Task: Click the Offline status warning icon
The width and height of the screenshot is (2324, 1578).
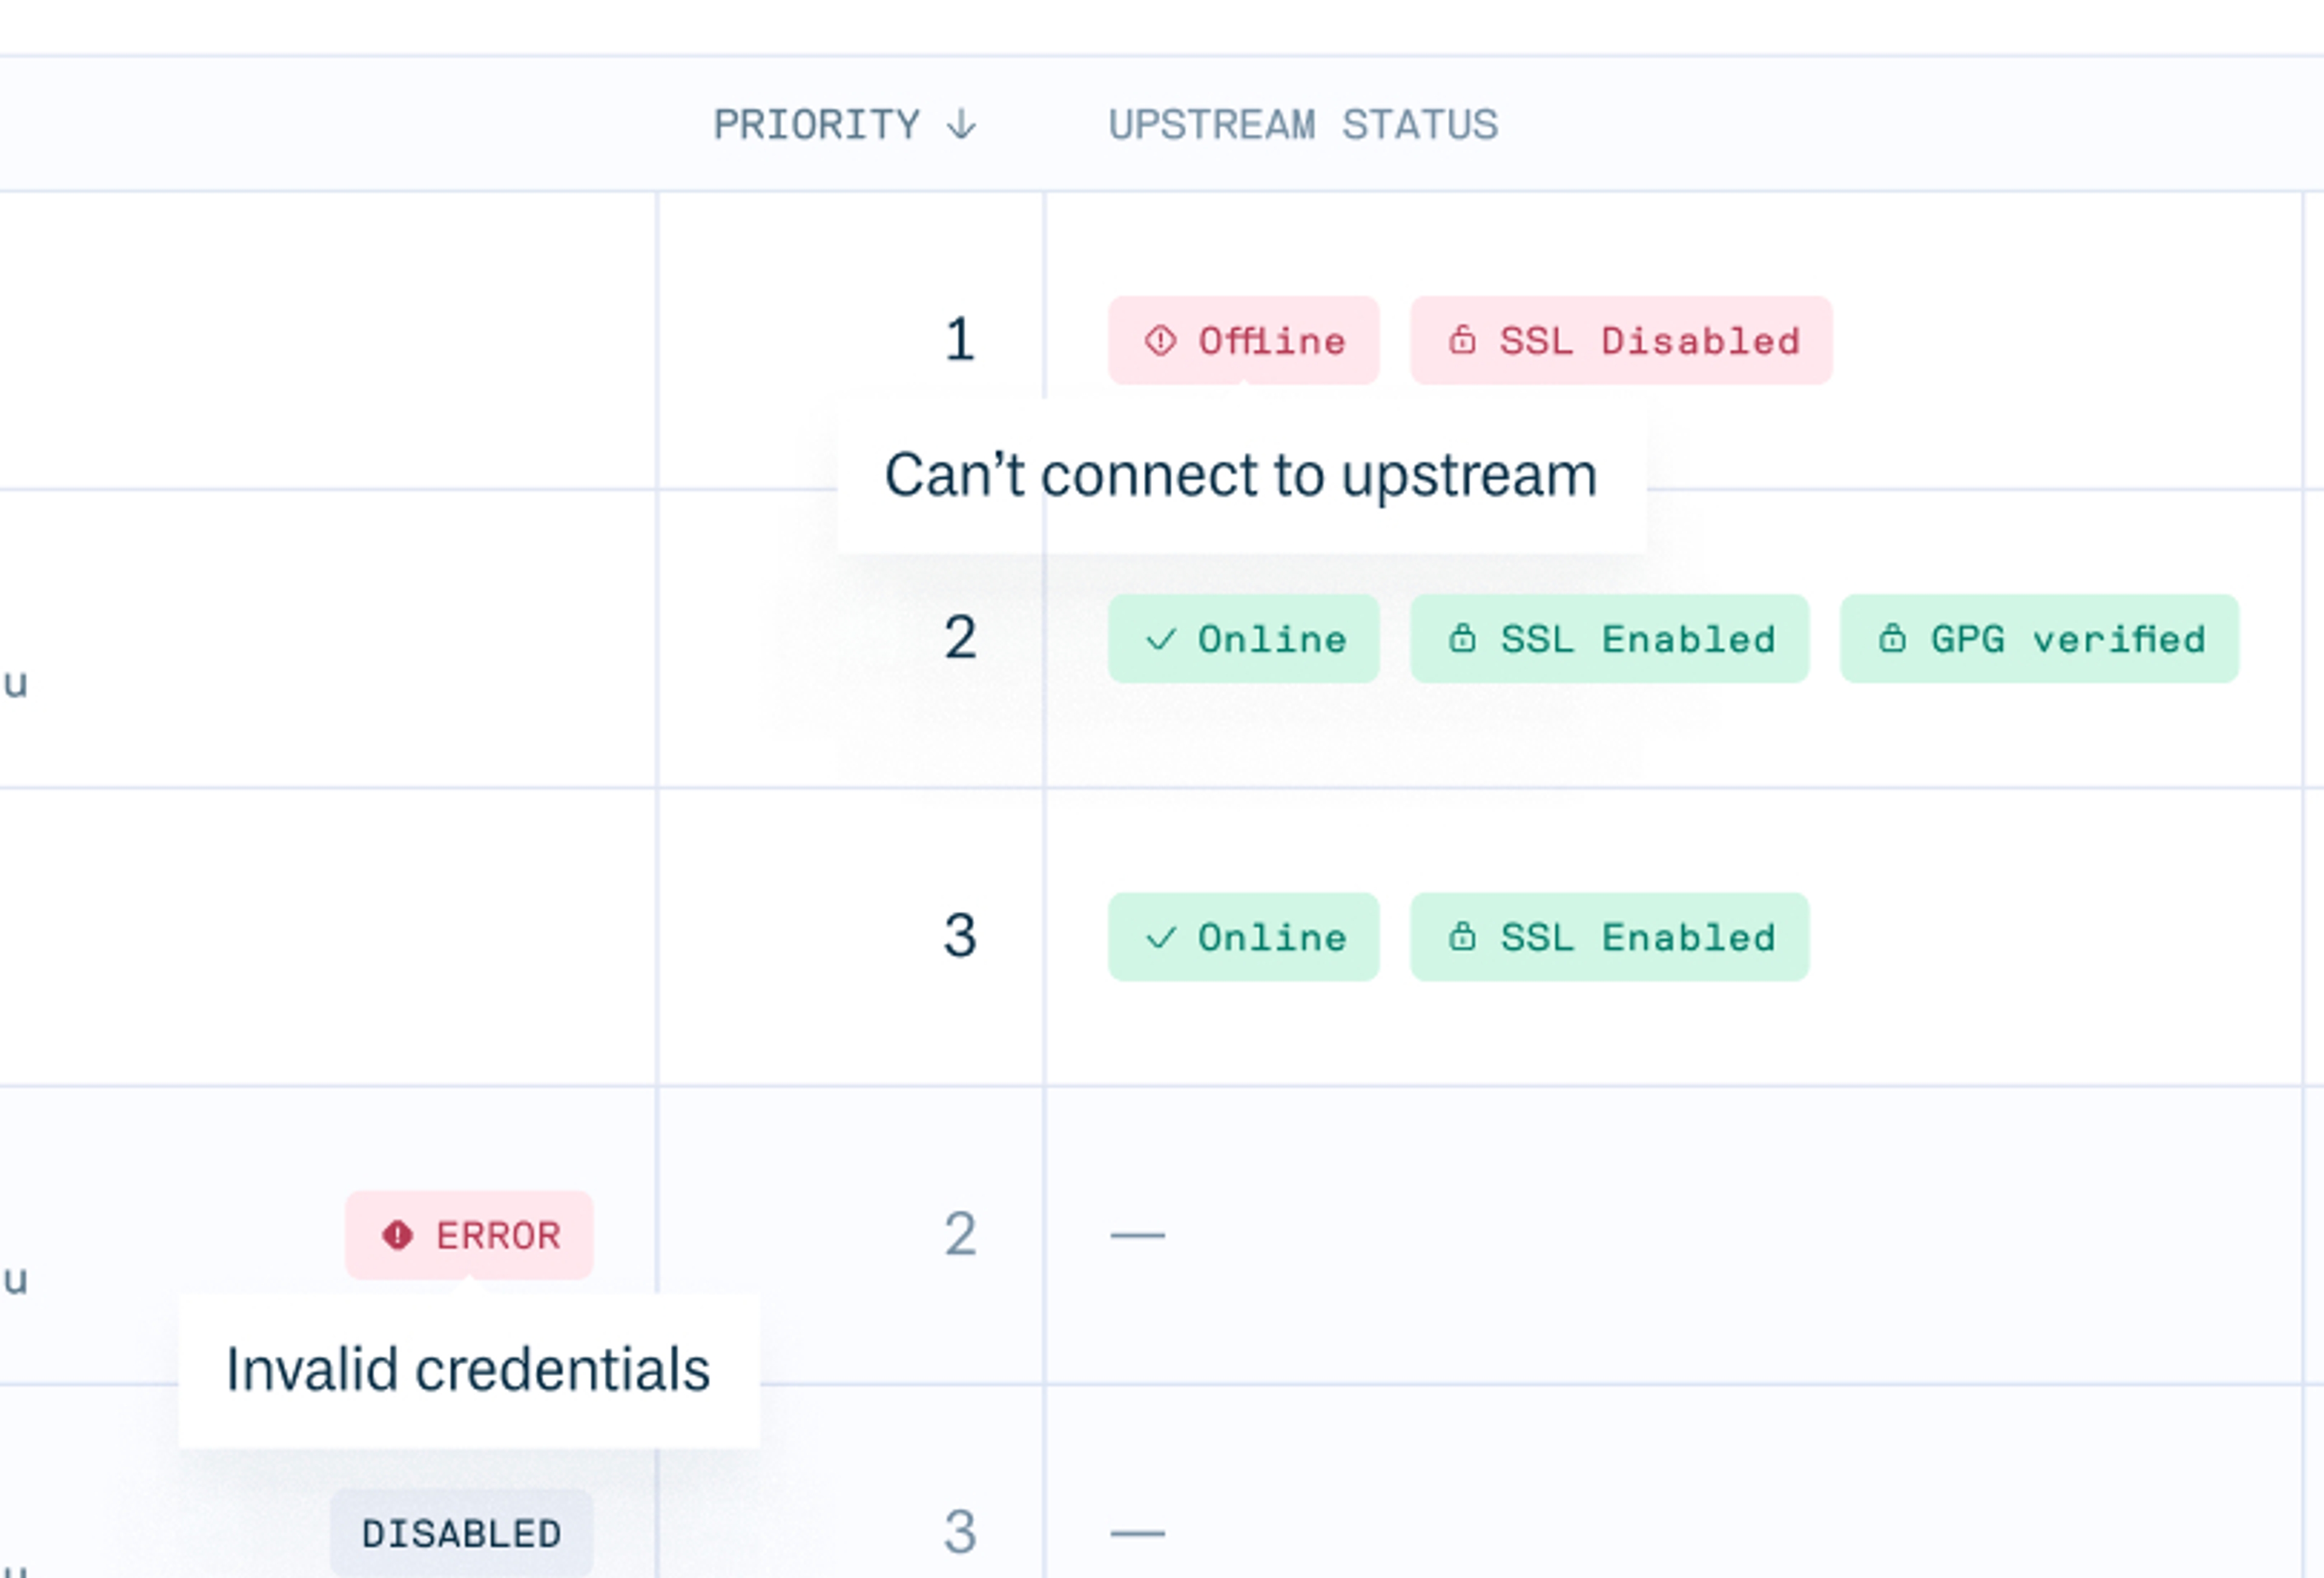Action: [1160, 341]
